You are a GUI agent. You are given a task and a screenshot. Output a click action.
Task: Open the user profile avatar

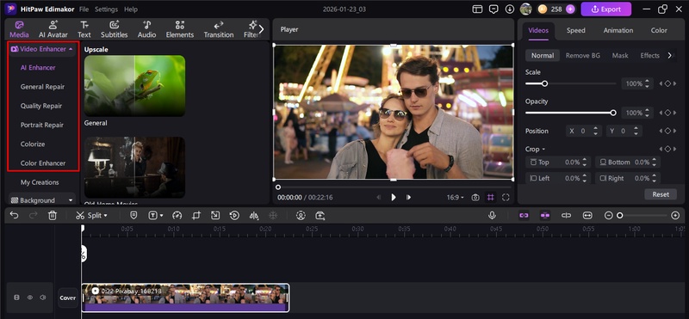pos(526,9)
